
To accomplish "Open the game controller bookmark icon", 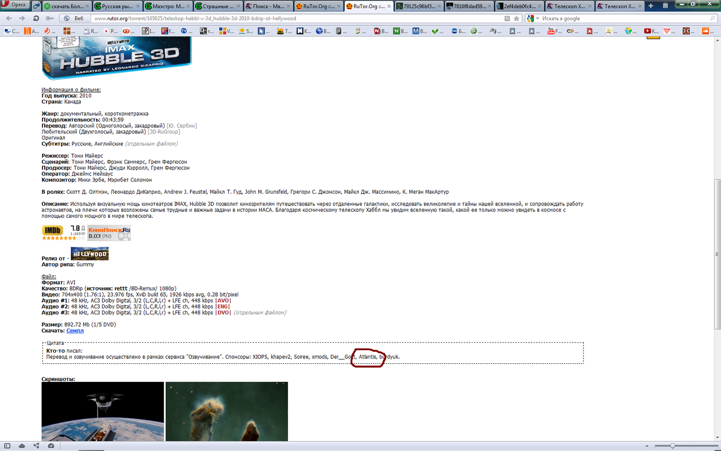I will point(496,31).
